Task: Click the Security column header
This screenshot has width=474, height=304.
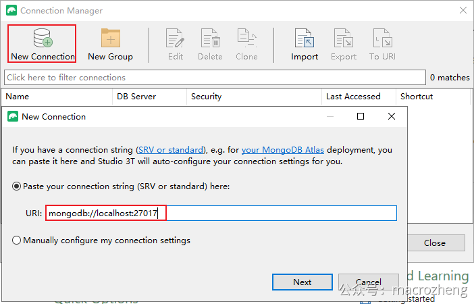Action: (254, 97)
